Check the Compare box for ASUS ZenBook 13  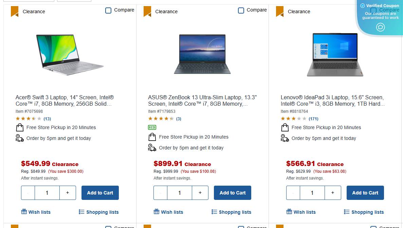point(241,11)
